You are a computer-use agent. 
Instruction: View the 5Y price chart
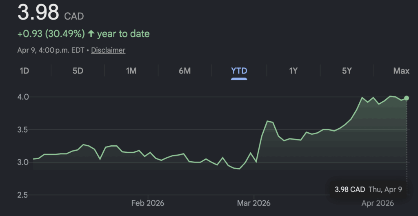347,71
